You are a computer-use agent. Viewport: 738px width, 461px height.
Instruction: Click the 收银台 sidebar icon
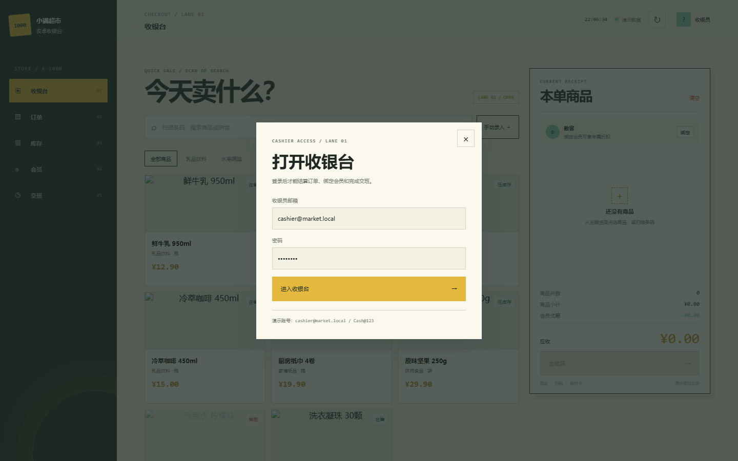[18, 91]
